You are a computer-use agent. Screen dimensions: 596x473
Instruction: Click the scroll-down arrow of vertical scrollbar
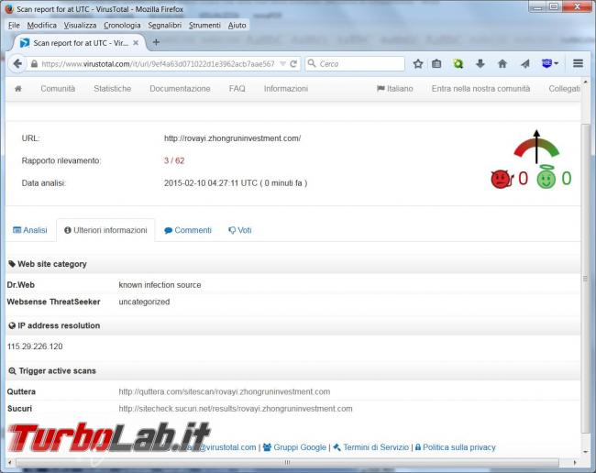585,452
